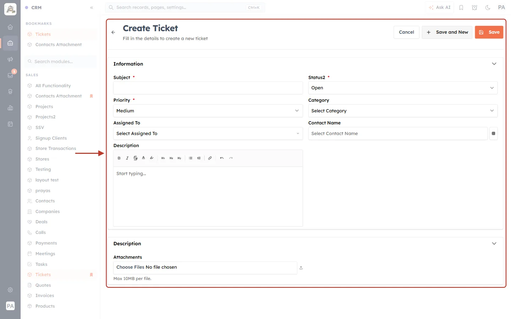Click Save and New
Image resolution: width=511 pixels, height=319 pixels.
point(447,32)
